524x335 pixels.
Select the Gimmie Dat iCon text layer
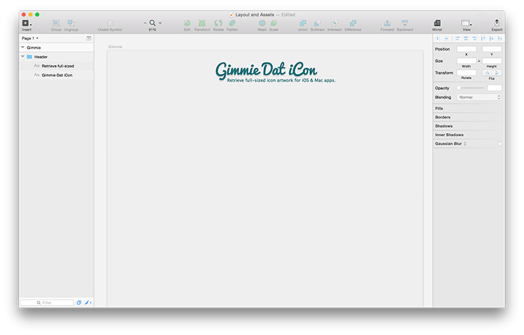click(57, 75)
